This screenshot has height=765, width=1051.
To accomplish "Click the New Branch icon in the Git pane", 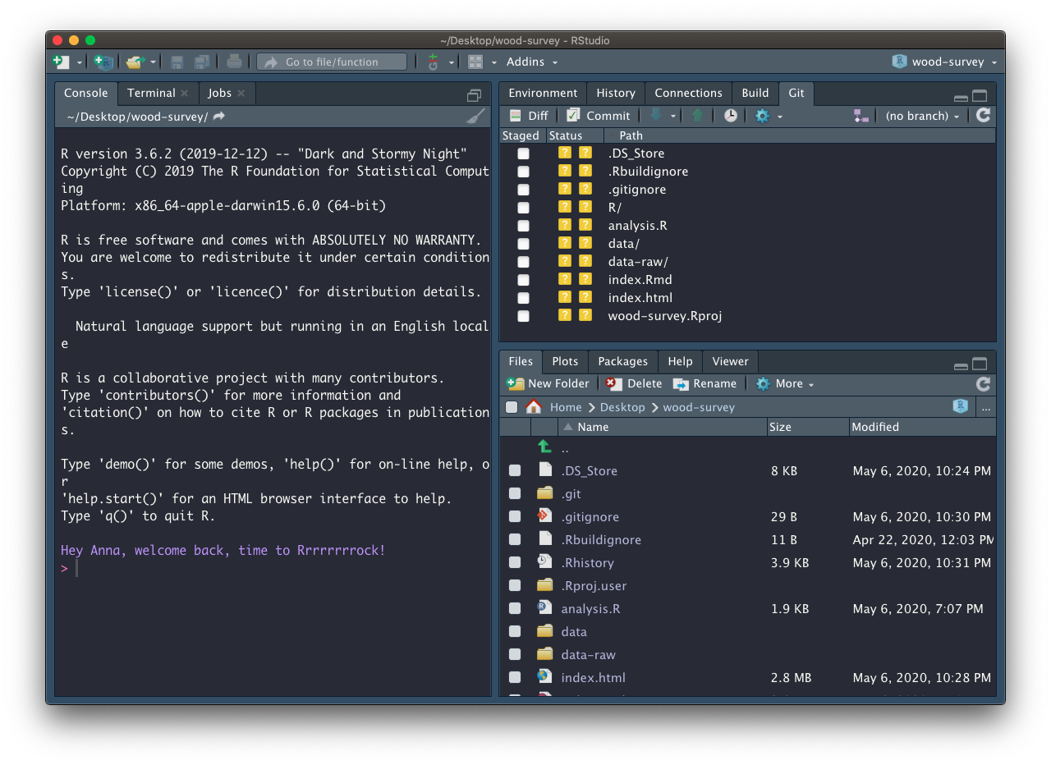I will click(861, 116).
